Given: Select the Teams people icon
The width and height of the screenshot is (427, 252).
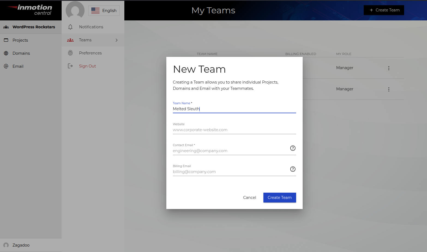Looking at the screenshot, I should point(70,40).
